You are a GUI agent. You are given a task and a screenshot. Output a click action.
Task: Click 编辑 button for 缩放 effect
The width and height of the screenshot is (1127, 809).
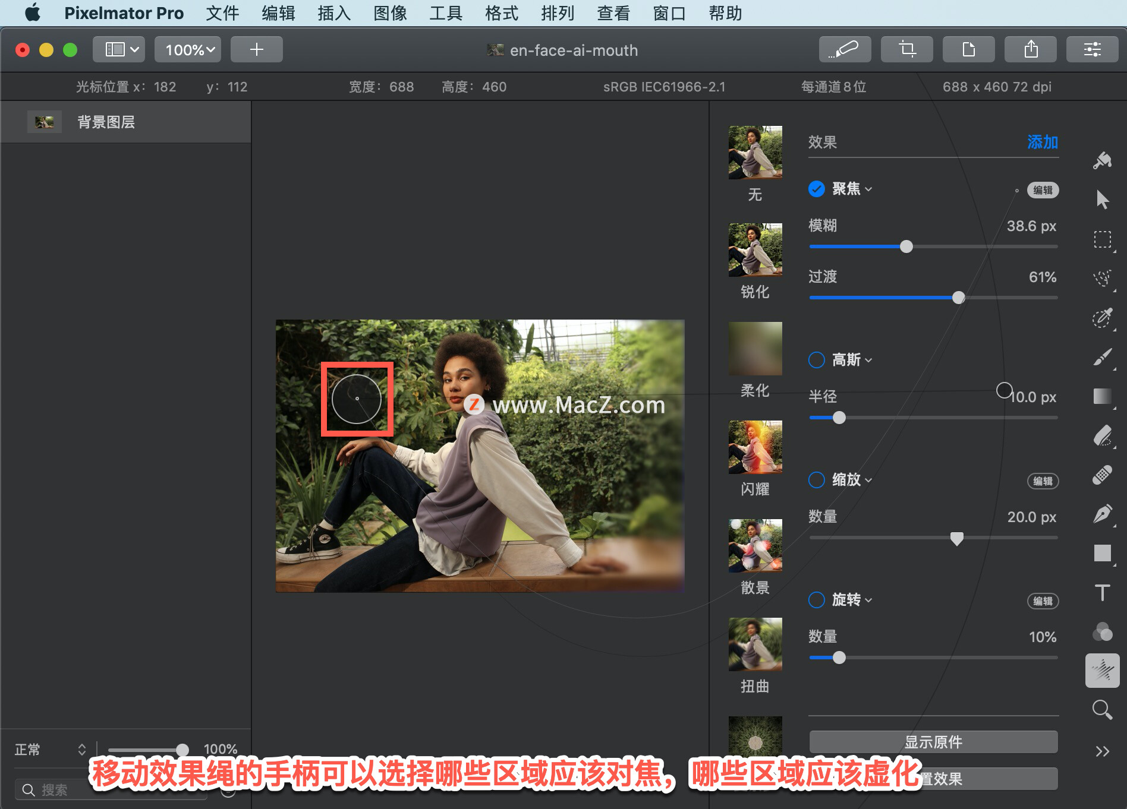pyautogui.click(x=1043, y=481)
